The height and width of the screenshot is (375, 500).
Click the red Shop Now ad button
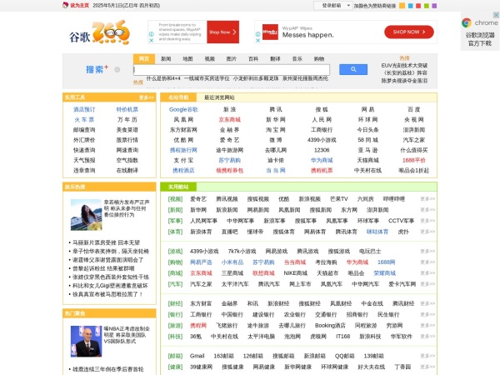pos(222,32)
